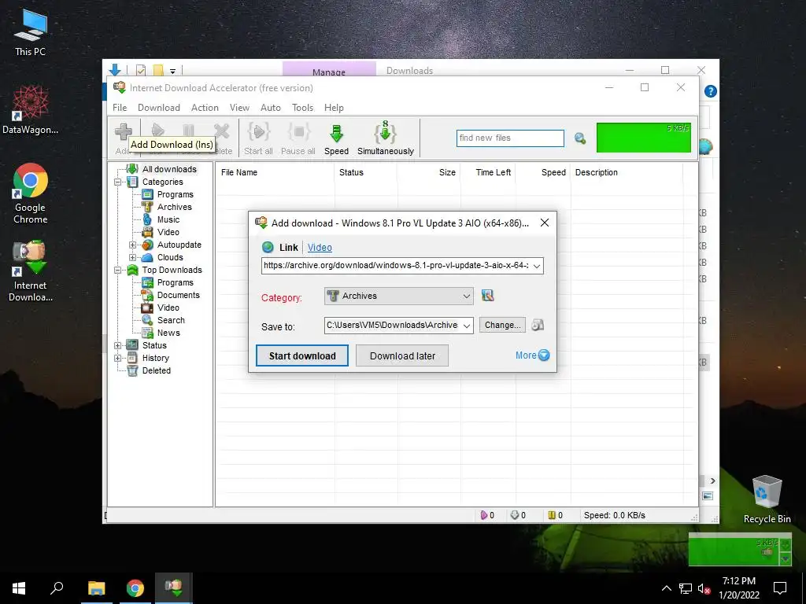Click the Add download plus toolbar icon
Image resolution: width=806 pixels, height=604 pixels.
(x=124, y=132)
